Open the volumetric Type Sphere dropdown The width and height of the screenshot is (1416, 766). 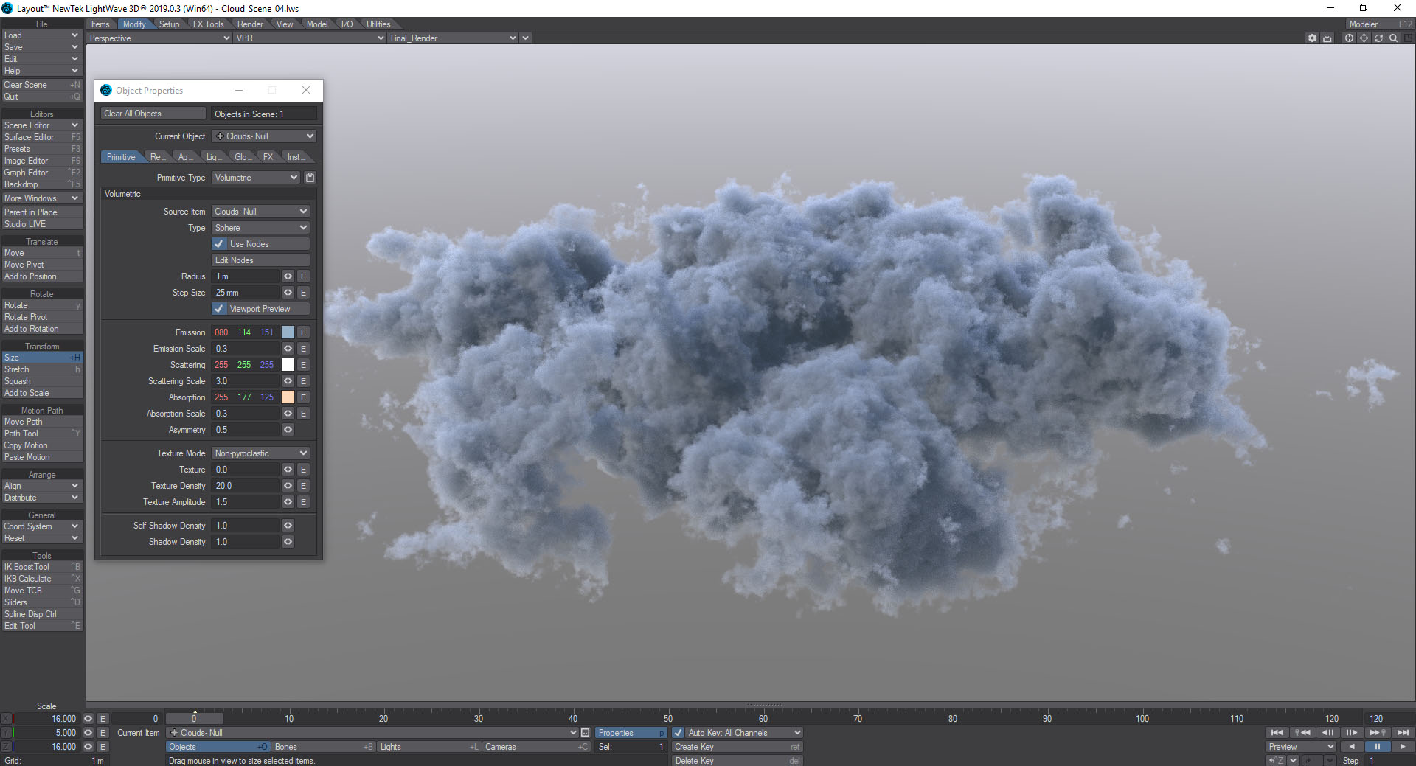click(260, 228)
